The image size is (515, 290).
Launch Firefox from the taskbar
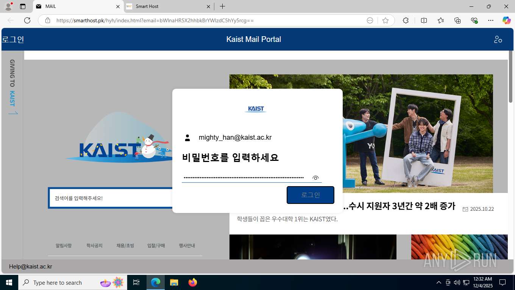pos(193,282)
